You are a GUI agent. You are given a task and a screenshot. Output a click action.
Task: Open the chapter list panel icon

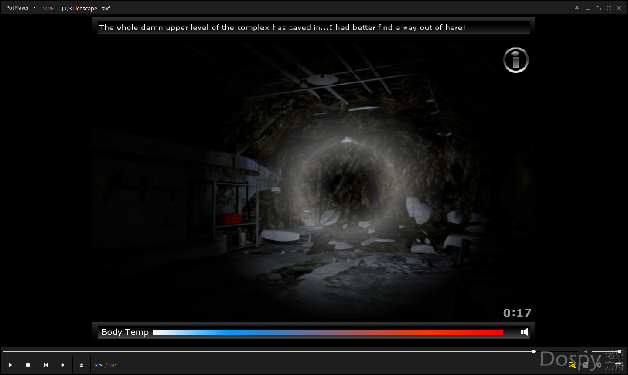click(x=586, y=365)
